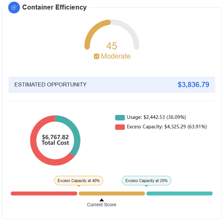Click the yellow middle score bar segment
This screenshot has height=221, width=224.
[x=112, y=193]
